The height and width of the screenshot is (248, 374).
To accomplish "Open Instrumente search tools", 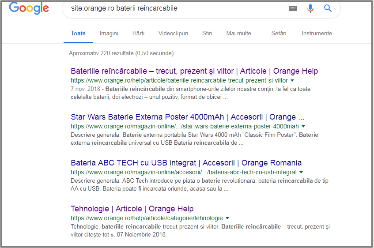I will (317, 34).
